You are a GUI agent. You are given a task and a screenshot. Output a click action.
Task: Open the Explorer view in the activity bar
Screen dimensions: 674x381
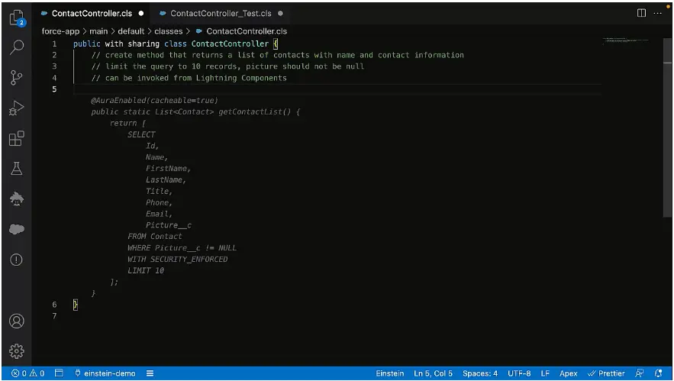point(16,17)
